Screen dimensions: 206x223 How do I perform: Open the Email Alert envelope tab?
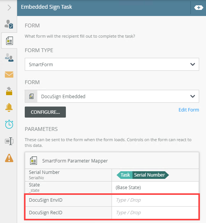coord(9,75)
